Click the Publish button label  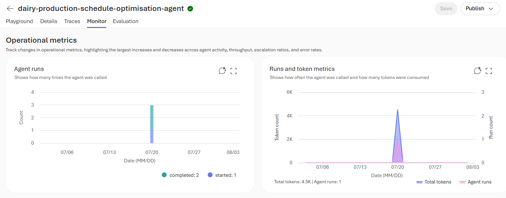click(475, 9)
